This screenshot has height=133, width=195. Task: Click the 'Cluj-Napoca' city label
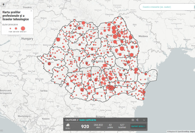[x=79, y=43]
